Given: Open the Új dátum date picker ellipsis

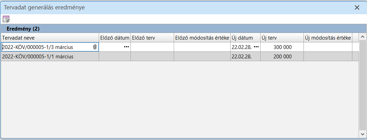Looking at the screenshot, I should click(x=256, y=47).
